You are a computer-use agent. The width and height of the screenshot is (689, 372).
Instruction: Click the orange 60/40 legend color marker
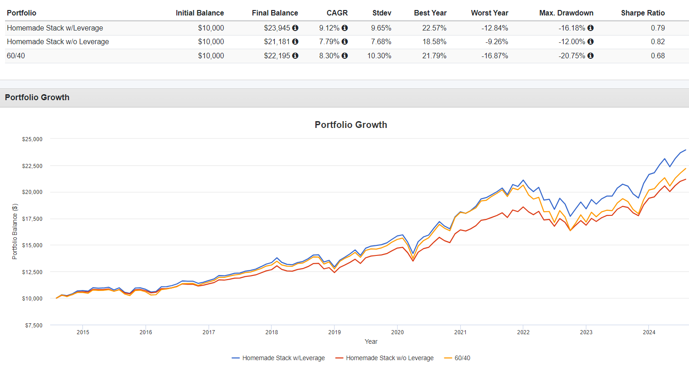click(x=448, y=358)
